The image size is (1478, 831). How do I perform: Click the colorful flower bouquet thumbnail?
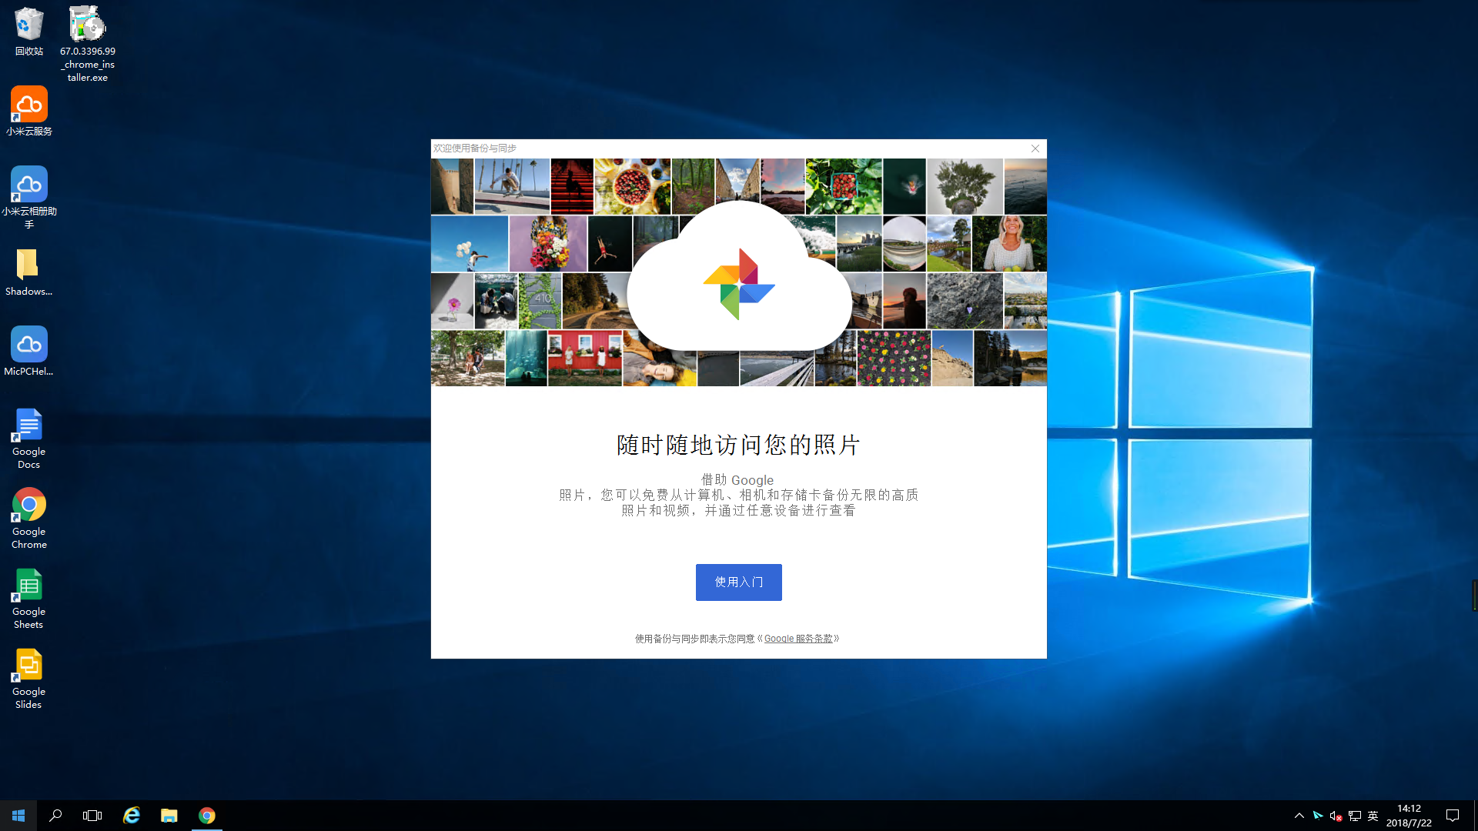pyautogui.click(x=548, y=243)
